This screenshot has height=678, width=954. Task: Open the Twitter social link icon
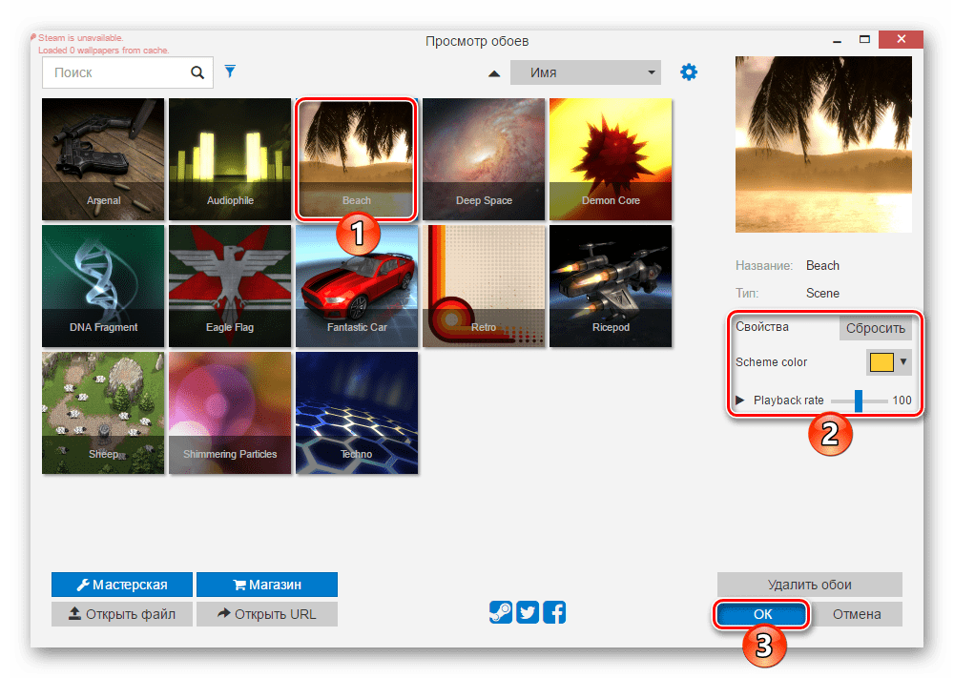pos(528,612)
